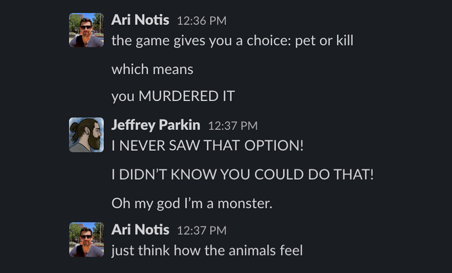Click the Ari Notis name above 'pet or kill'
The height and width of the screenshot is (273, 452).
click(x=140, y=20)
